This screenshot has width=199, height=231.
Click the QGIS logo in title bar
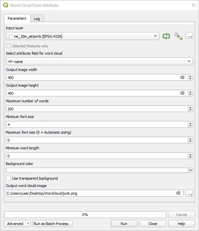tap(6, 5)
